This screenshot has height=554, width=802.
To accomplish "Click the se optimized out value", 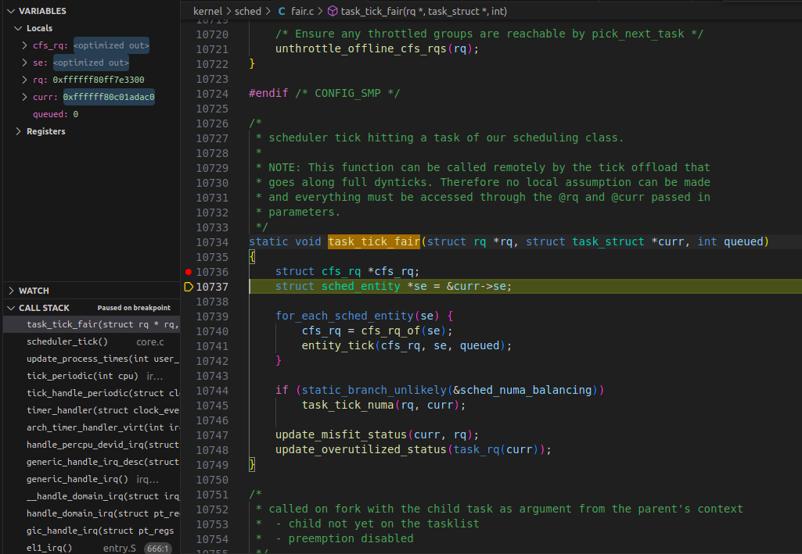I will pos(91,63).
